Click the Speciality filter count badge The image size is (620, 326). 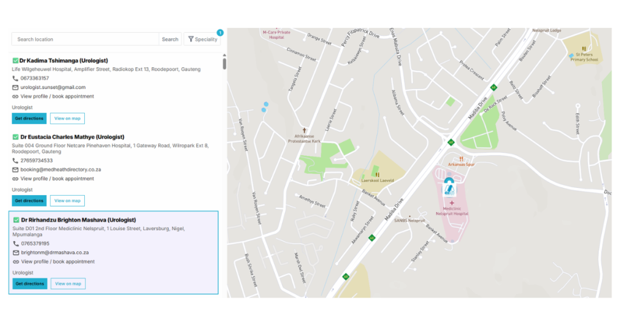pos(220,32)
